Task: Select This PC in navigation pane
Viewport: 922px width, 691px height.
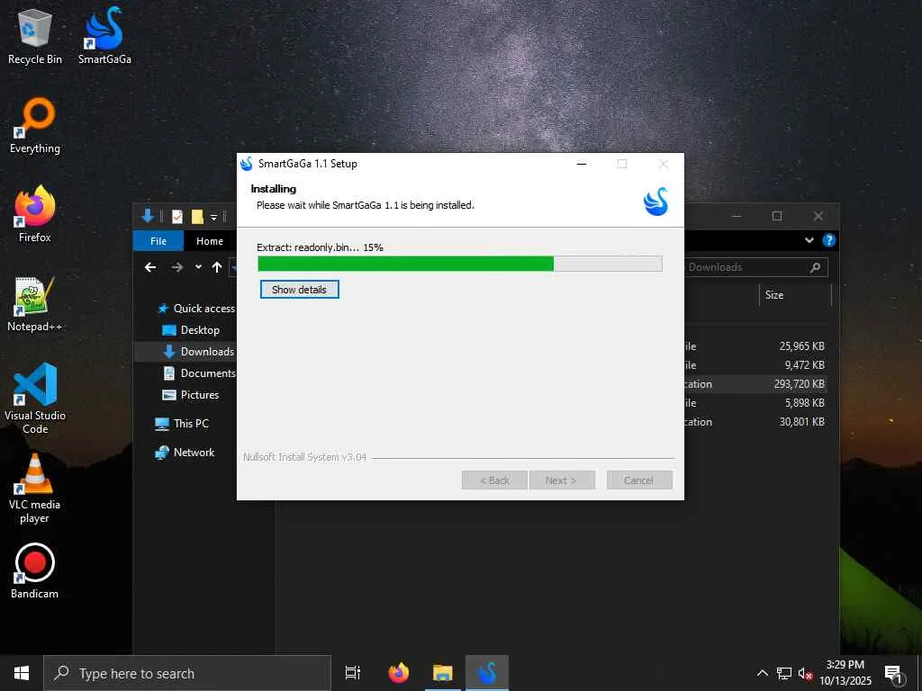Action: click(x=182, y=423)
